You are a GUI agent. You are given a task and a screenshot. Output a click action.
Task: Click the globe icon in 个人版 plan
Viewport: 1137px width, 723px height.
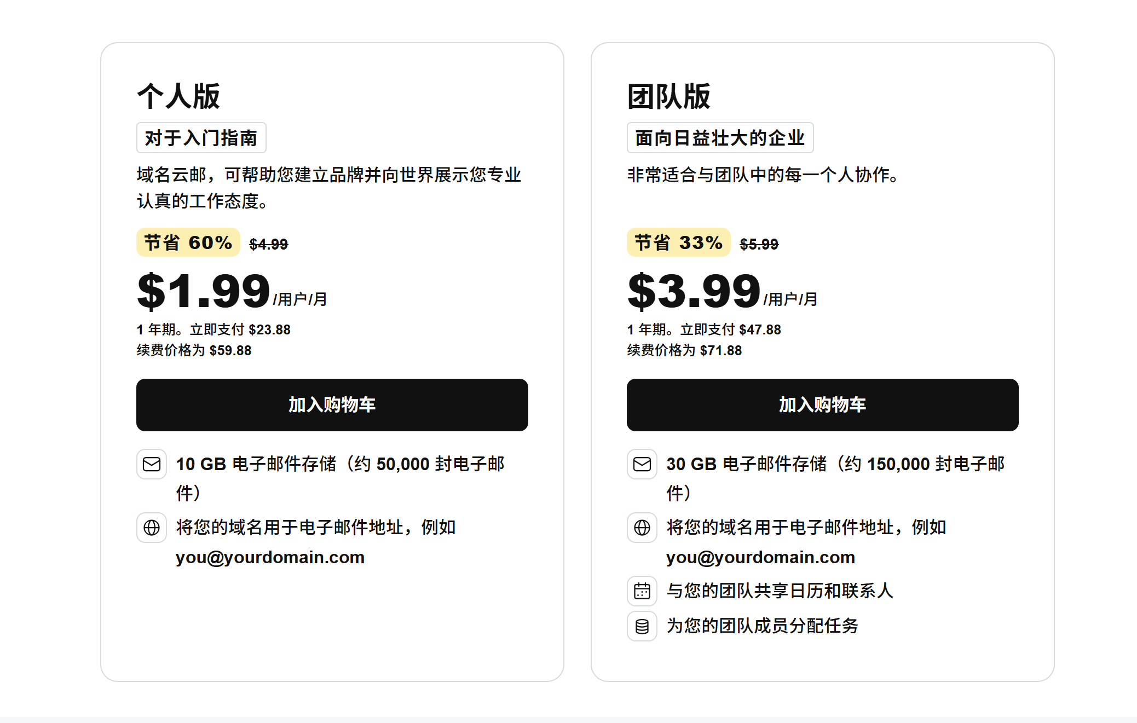click(152, 528)
